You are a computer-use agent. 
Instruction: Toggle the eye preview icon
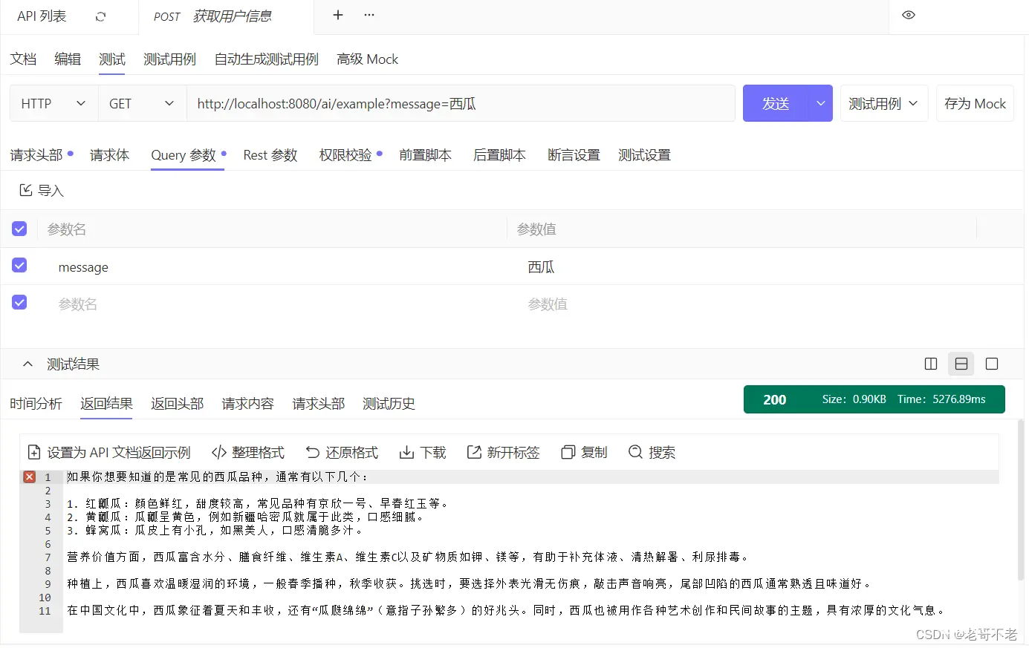click(x=908, y=15)
